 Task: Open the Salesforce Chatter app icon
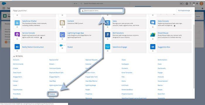[17, 23]
